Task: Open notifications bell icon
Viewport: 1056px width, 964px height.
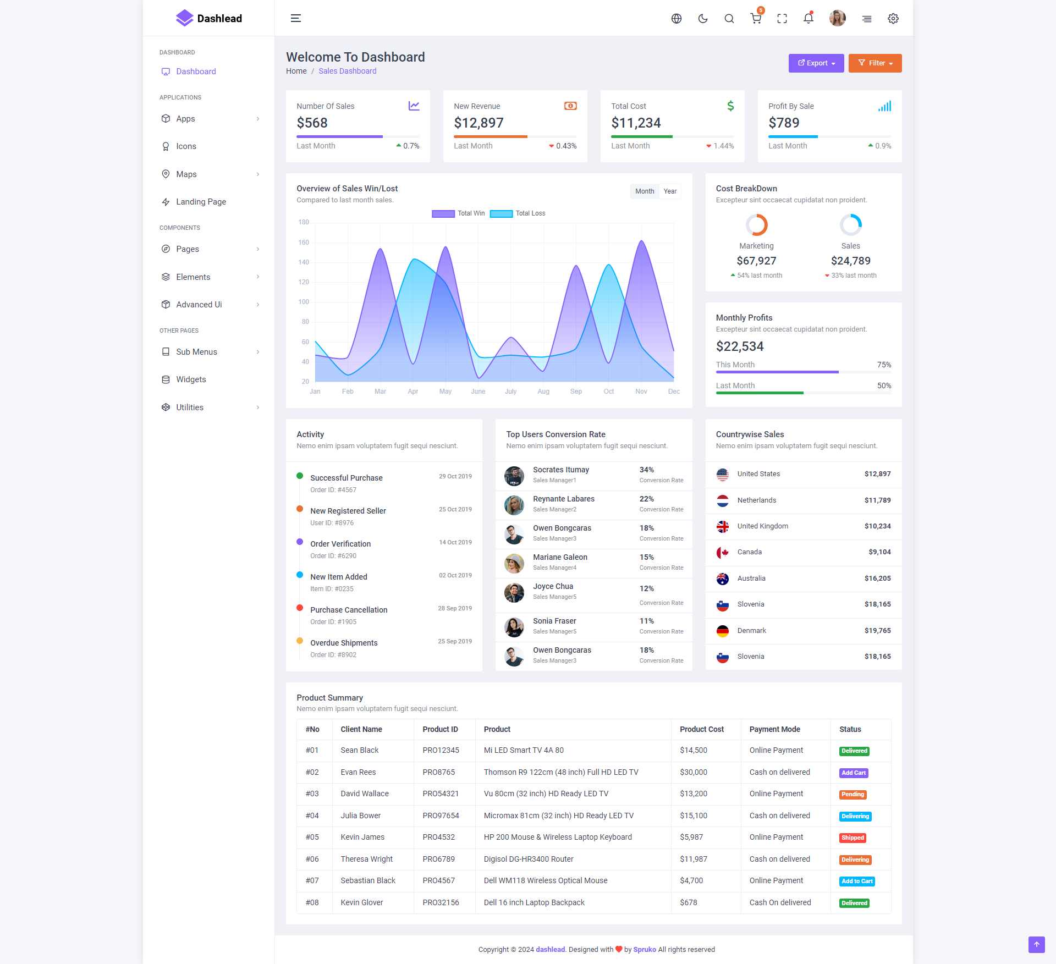Action: point(808,18)
